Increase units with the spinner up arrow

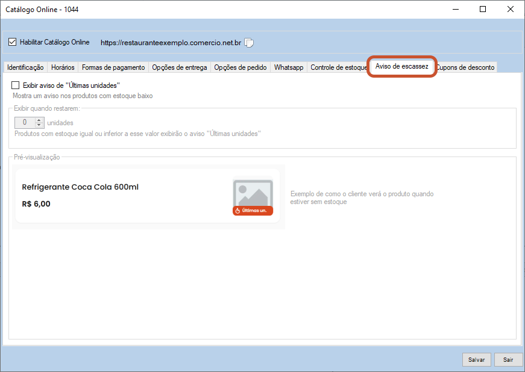39,120
